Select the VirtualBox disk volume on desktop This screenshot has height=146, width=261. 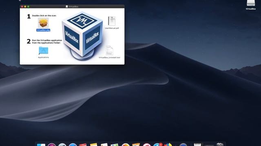(251, 3)
